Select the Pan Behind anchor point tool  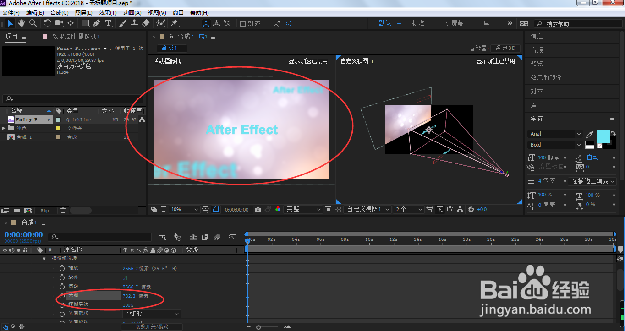(71, 23)
